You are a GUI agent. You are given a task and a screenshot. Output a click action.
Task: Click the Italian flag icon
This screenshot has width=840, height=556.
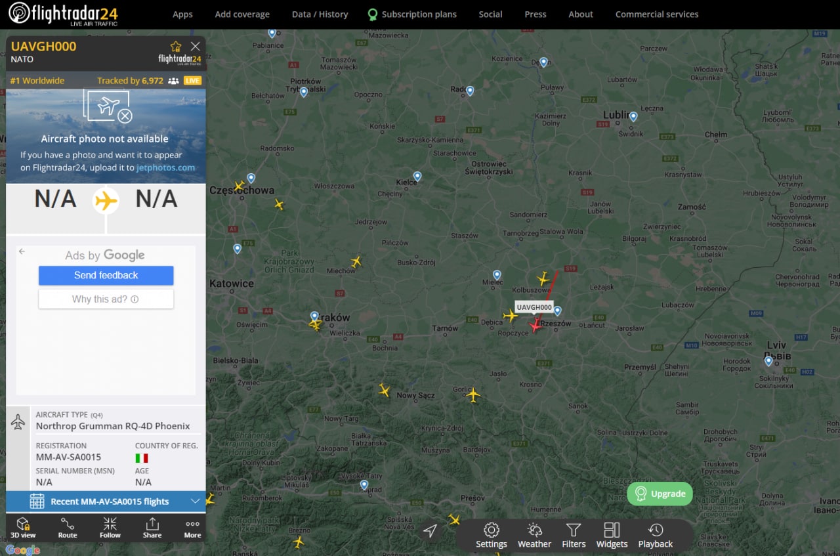tap(142, 458)
